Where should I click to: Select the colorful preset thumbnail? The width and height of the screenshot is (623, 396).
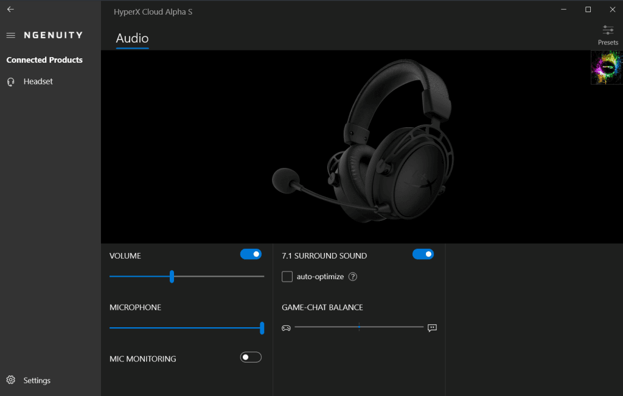click(x=607, y=68)
